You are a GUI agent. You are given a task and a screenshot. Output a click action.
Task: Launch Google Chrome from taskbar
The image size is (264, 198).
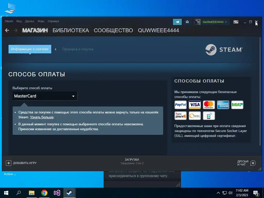click(x=44, y=193)
